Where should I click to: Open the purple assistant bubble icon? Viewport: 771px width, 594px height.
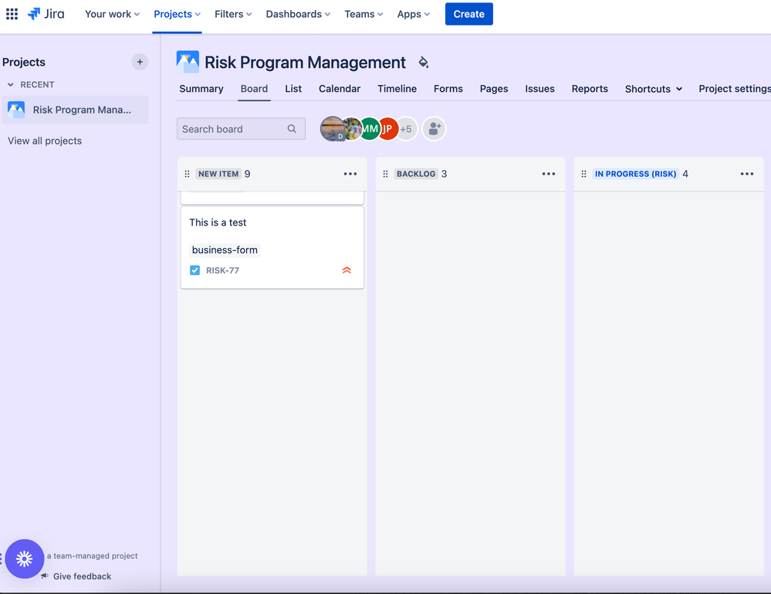25,558
